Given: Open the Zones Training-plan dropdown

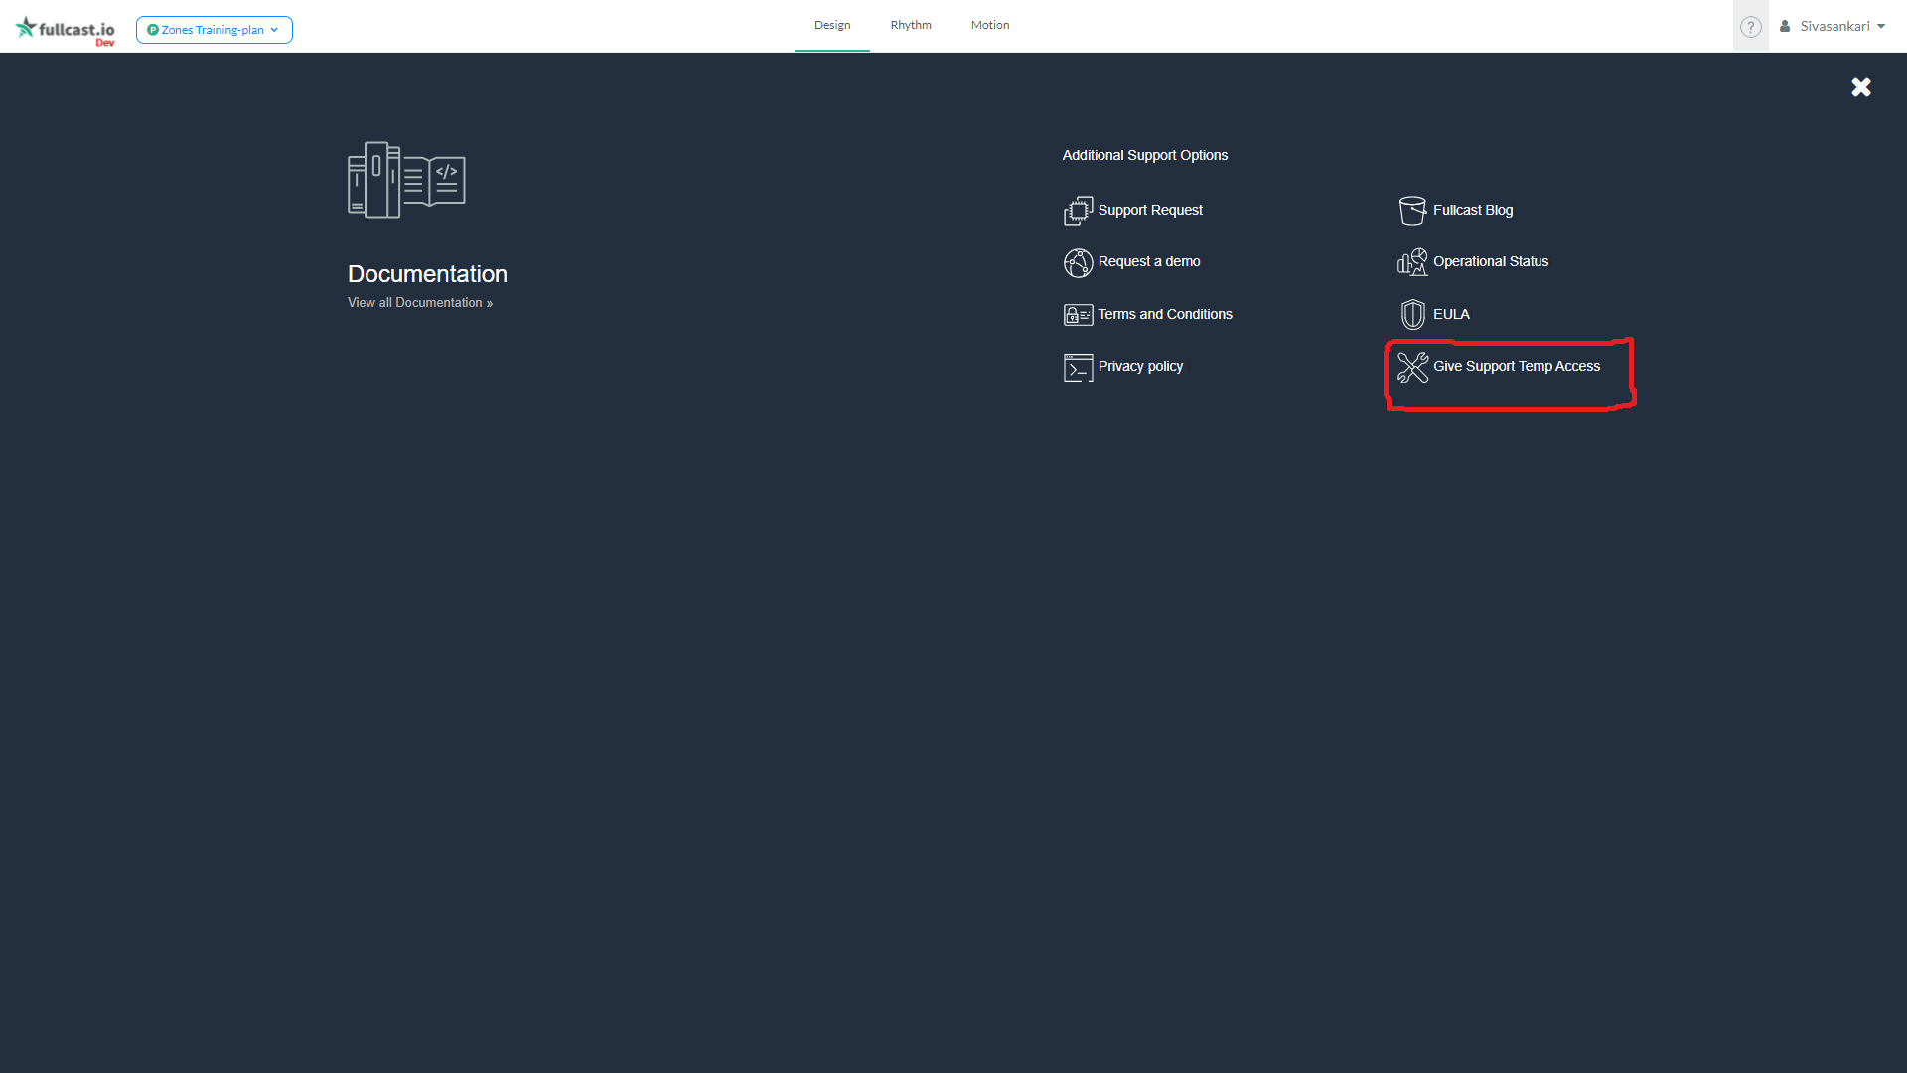Looking at the screenshot, I should (x=214, y=30).
